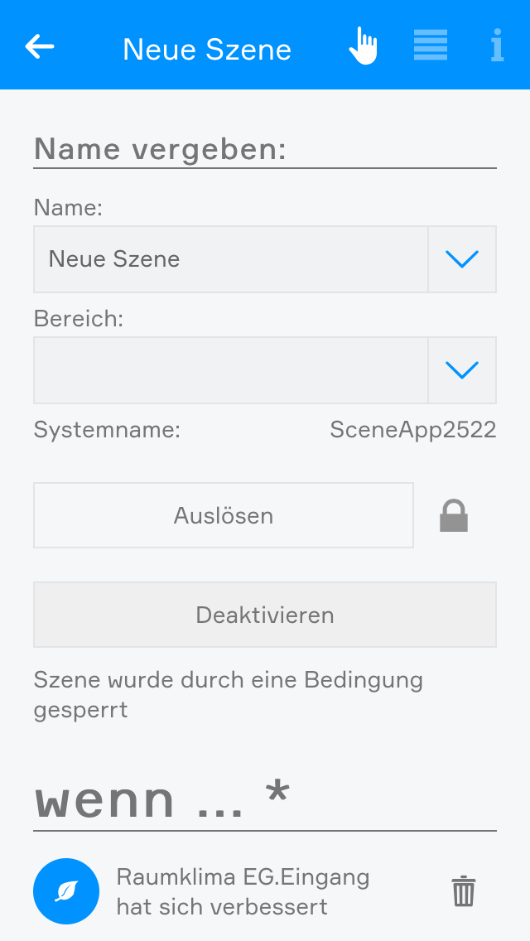Focus the empty Bereich field
Screen dimensions: 530x941
click(x=230, y=370)
